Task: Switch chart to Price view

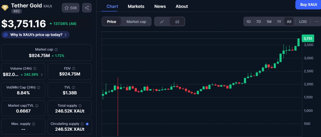Action: 111,22
